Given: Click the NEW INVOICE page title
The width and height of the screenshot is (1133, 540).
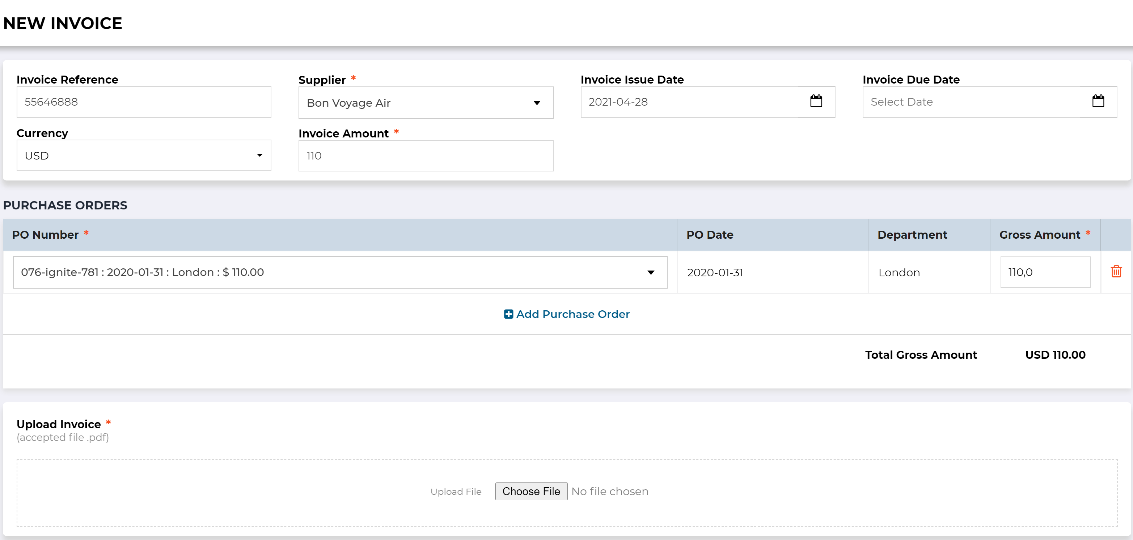Looking at the screenshot, I should (x=63, y=23).
